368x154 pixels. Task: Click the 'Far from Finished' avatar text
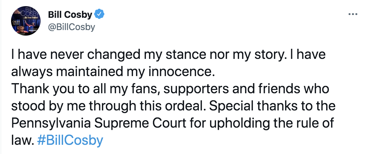tap(31, 18)
